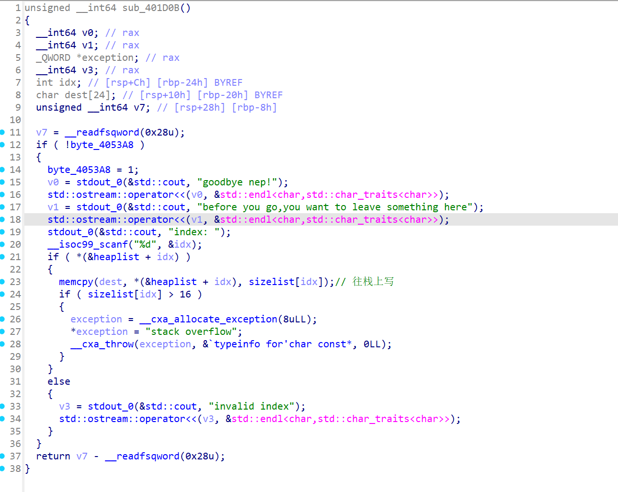The width and height of the screenshot is (618, 492).
Task: Set breakpoint dot on line 26
Action: tap(2, 319)
